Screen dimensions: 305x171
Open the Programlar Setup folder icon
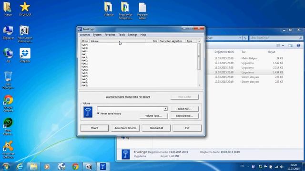[x=125, y=10]
